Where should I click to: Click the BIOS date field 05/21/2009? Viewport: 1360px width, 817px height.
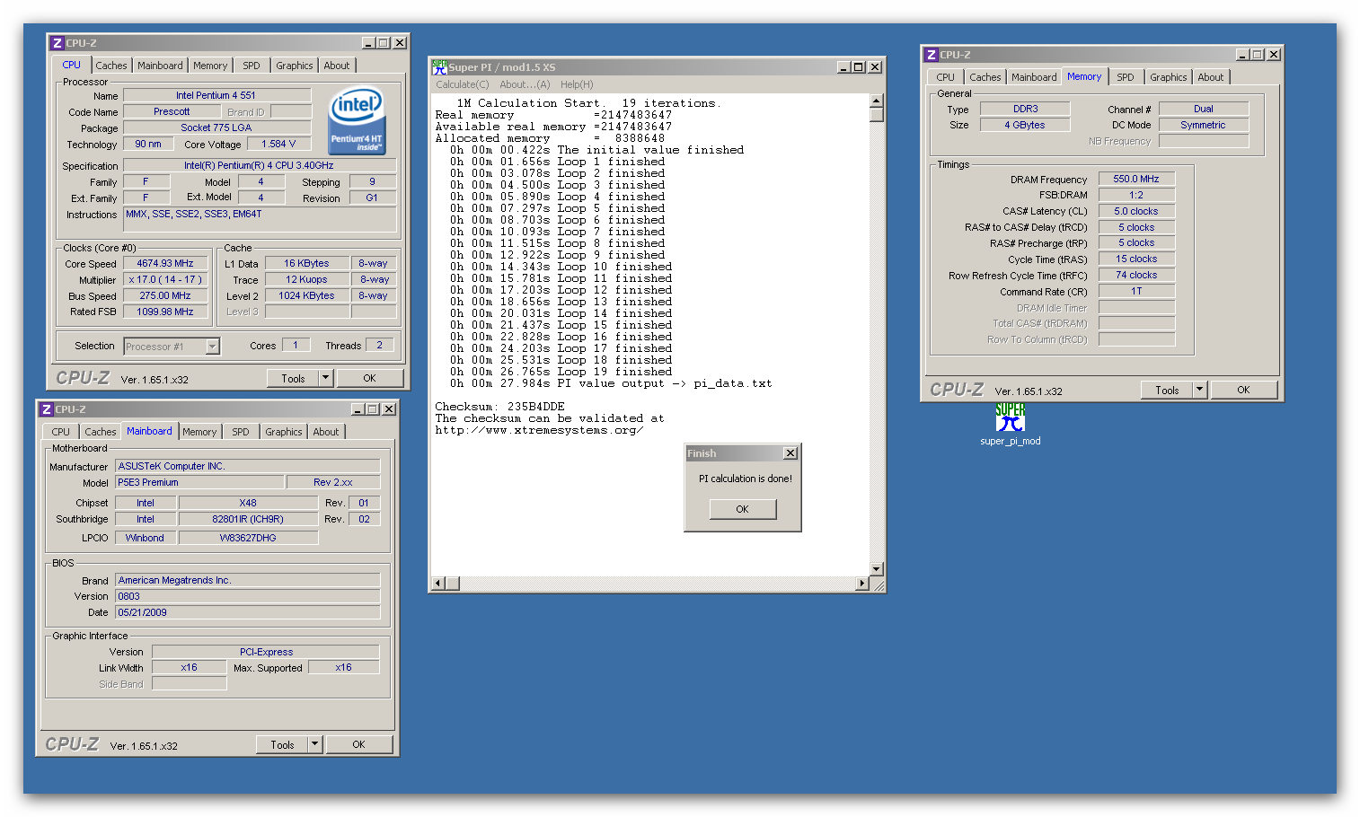(247, 612)
